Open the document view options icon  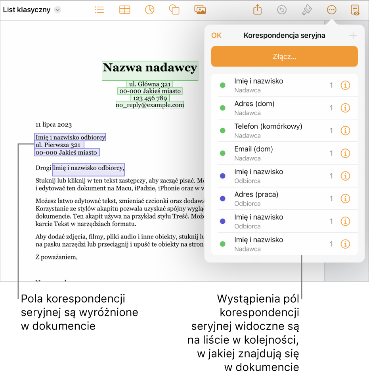[x=355, y=10]
